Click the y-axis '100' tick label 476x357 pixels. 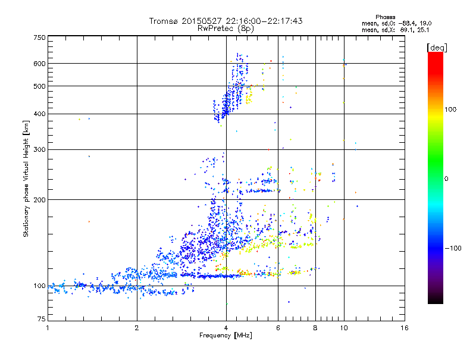[39, 286]
